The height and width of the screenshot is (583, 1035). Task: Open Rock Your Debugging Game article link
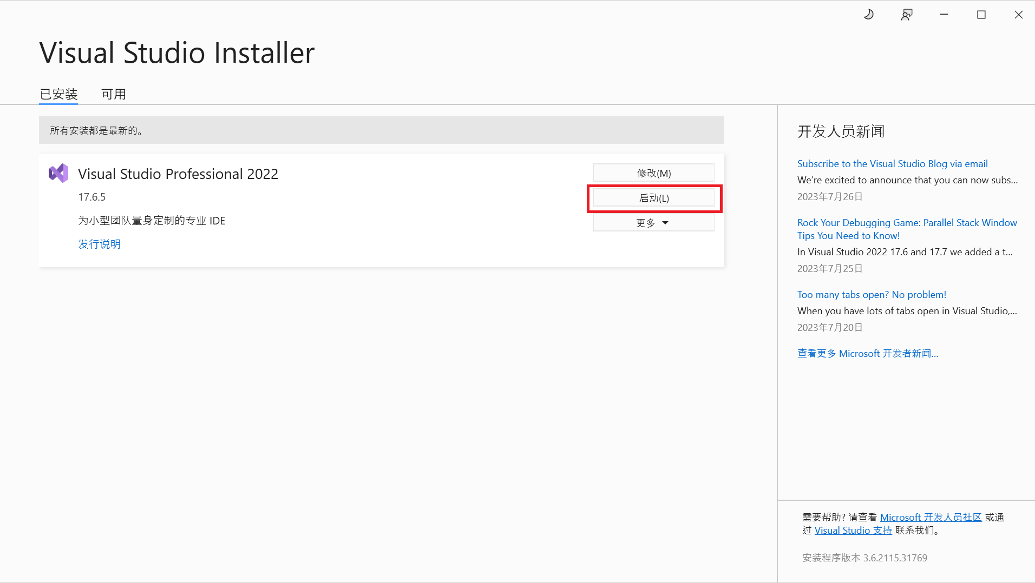[907, 229]
